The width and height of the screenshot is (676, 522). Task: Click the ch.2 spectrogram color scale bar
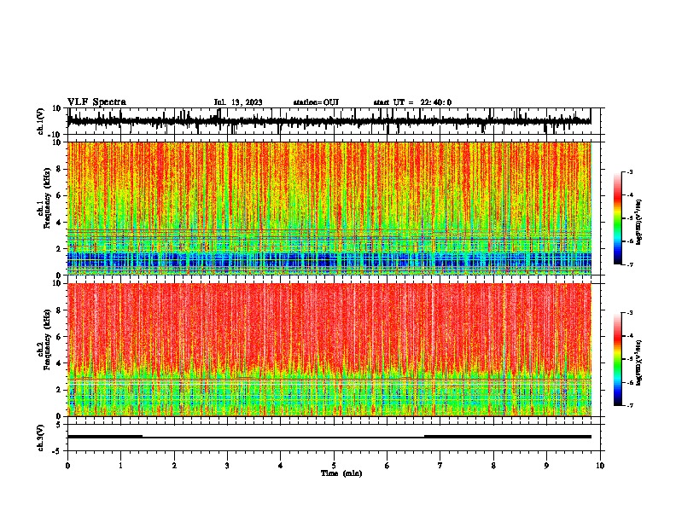pos(618,359)
